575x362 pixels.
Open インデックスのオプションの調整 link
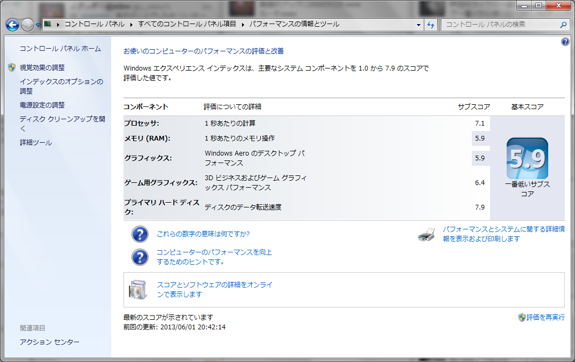pos(61,86)
